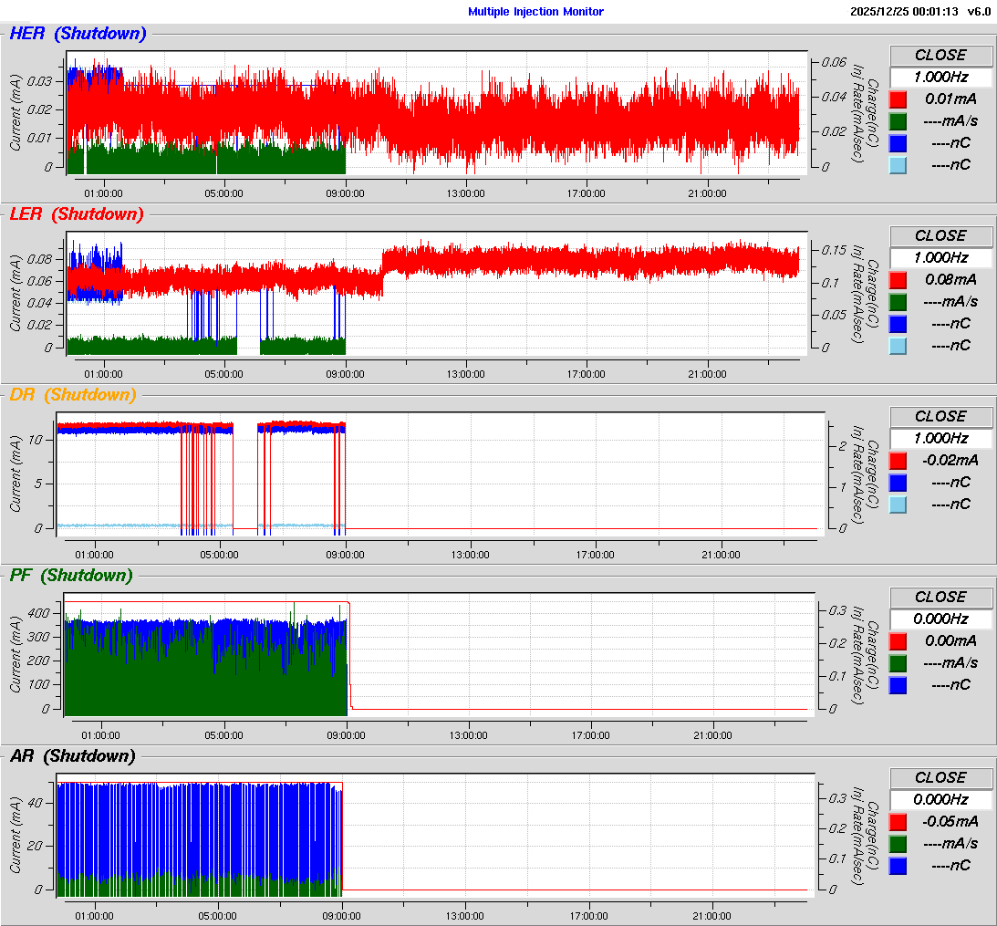Select the 1.000Hz rate field in HER panel
Image resolution: width=997 pixels, height=926 pixels.
(x=940, y=78)
